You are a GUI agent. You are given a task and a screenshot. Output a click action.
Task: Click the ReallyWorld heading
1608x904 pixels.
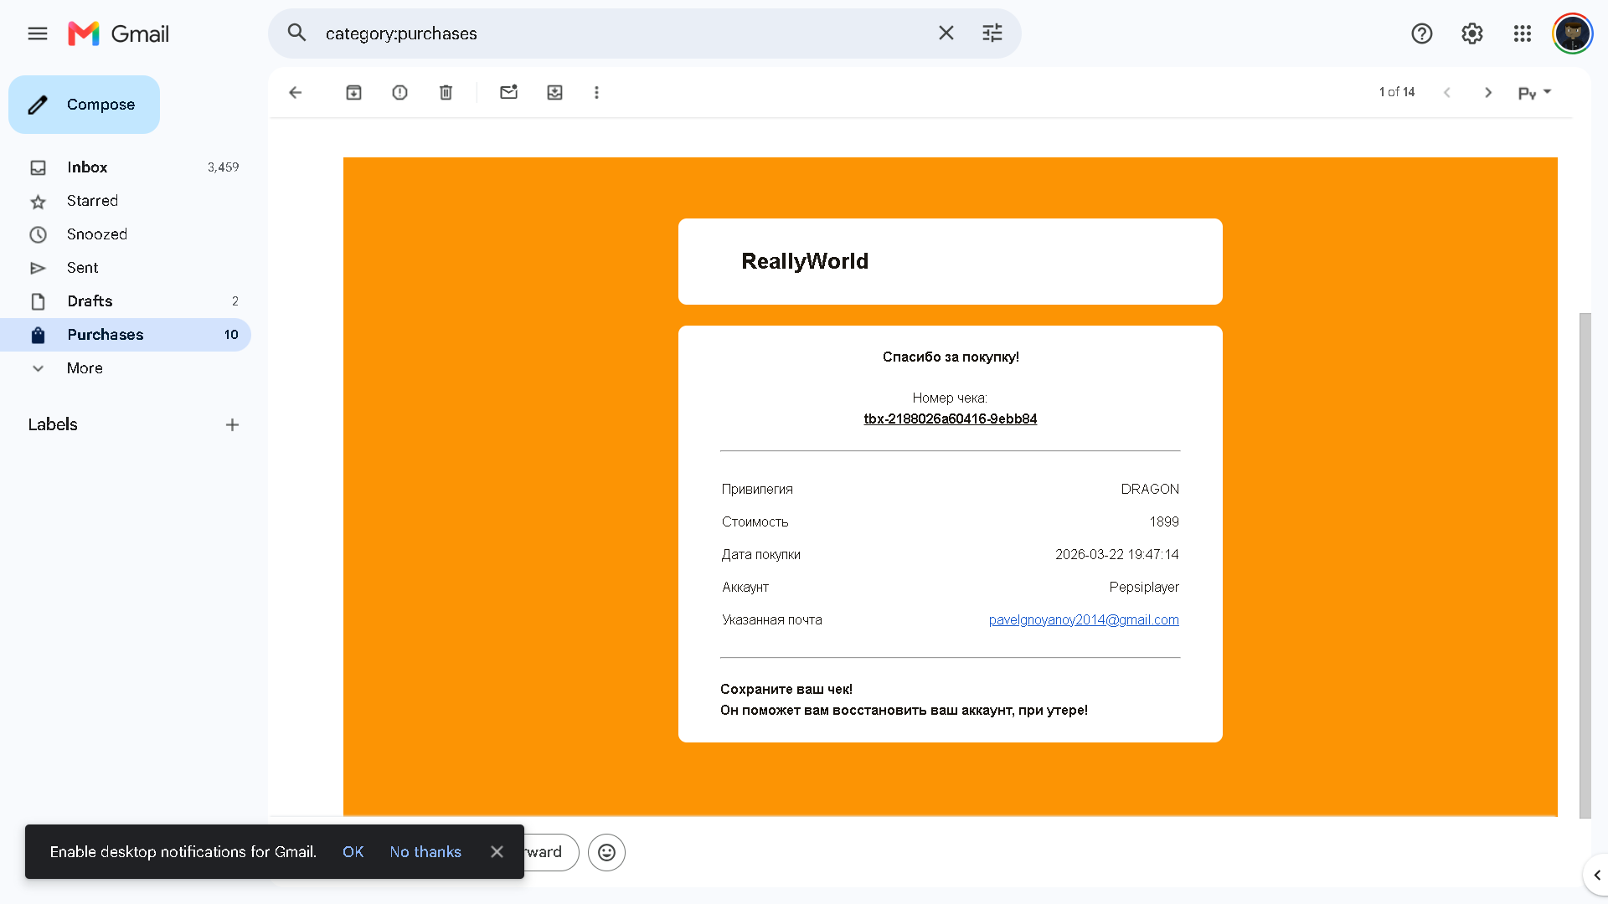(805, 261)
